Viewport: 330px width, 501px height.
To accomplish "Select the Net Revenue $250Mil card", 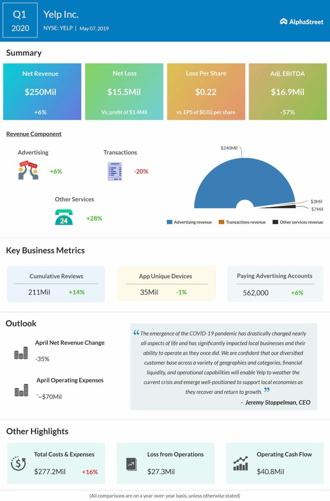I will 42,92.
